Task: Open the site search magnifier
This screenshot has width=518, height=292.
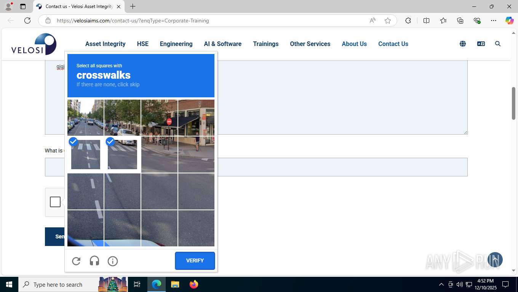Action: [498, 44]
